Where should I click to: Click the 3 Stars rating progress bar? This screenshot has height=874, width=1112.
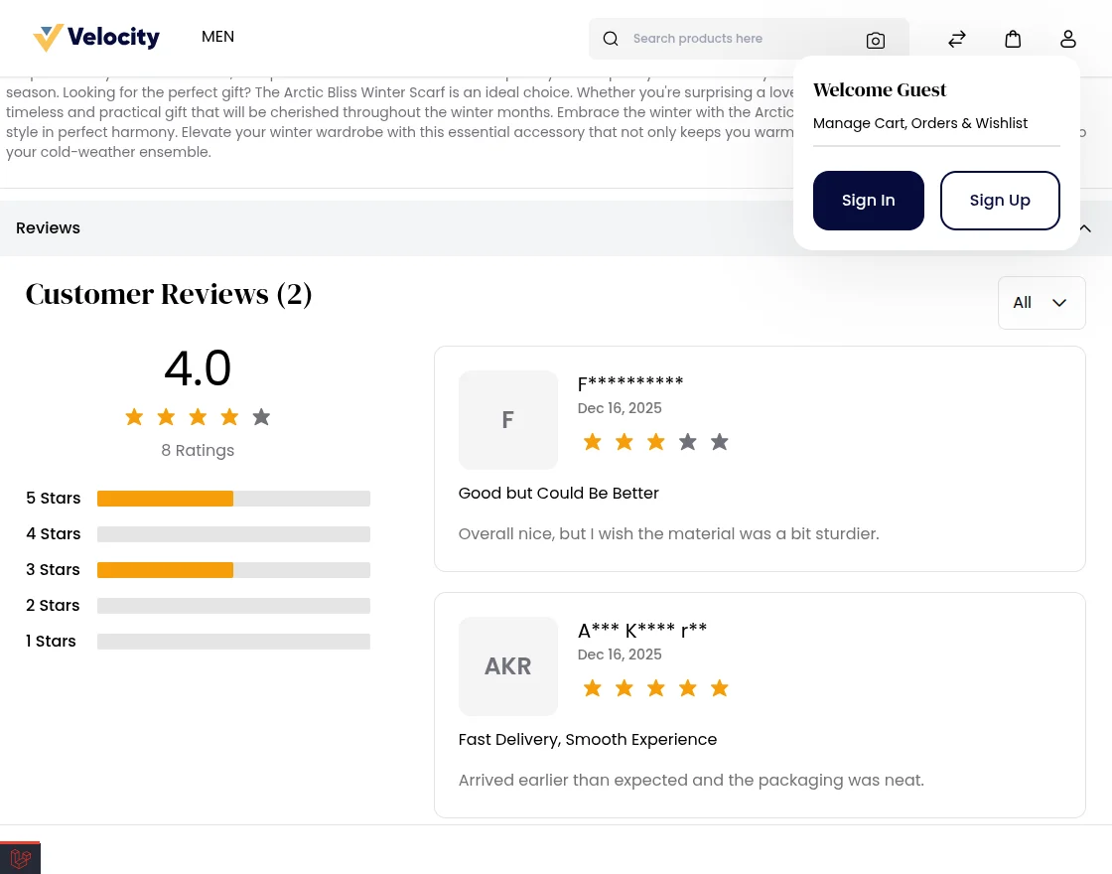pyautogui.click(x=233, y=569)
